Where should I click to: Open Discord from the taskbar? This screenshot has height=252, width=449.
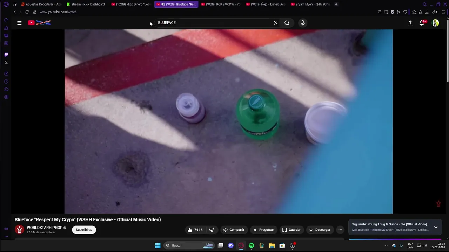pyautogui.click(x=231, y=245)
